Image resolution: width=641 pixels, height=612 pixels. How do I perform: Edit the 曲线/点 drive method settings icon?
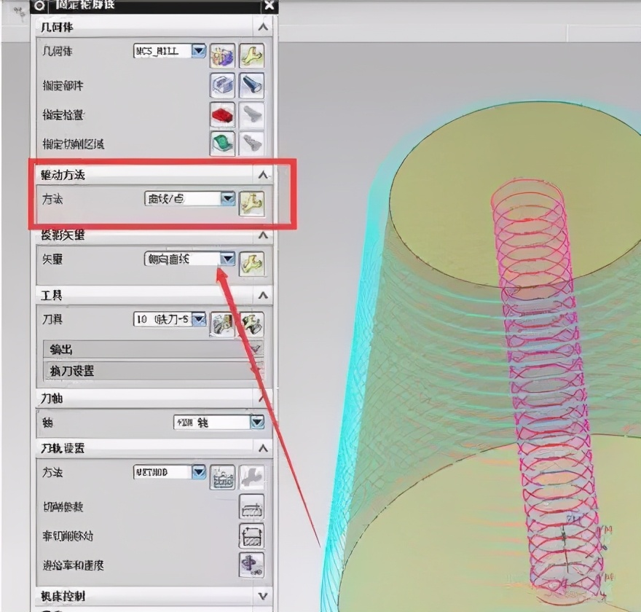coord(253,198)
